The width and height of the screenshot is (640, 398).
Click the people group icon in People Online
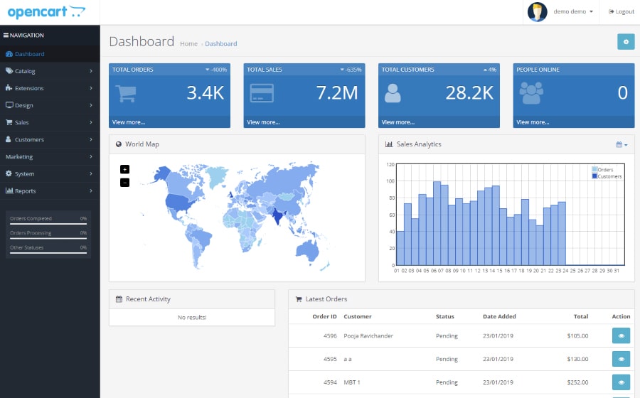tap(531, 93)
